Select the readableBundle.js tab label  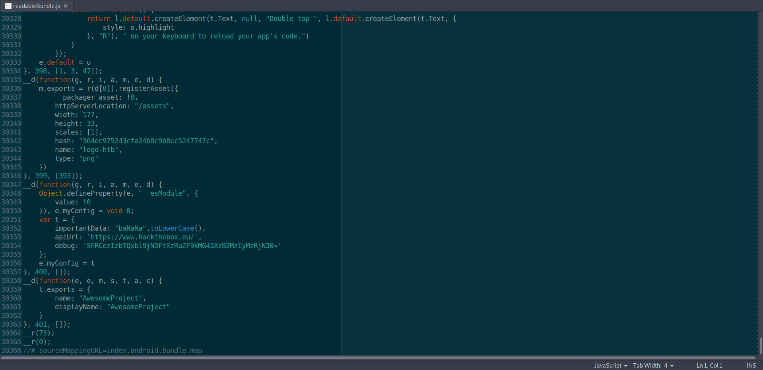point(37,6)
